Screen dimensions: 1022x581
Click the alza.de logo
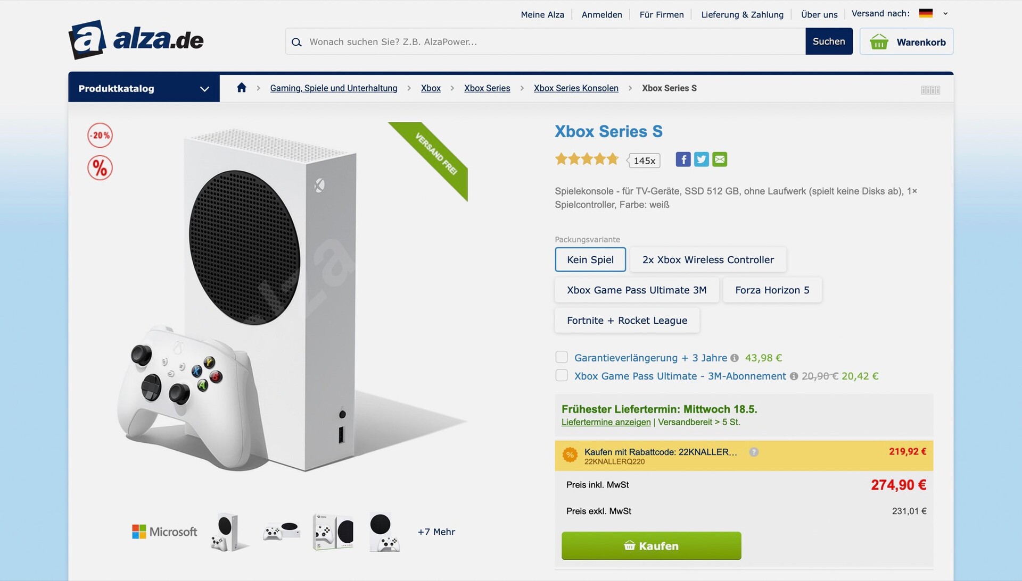pos(136,40)
